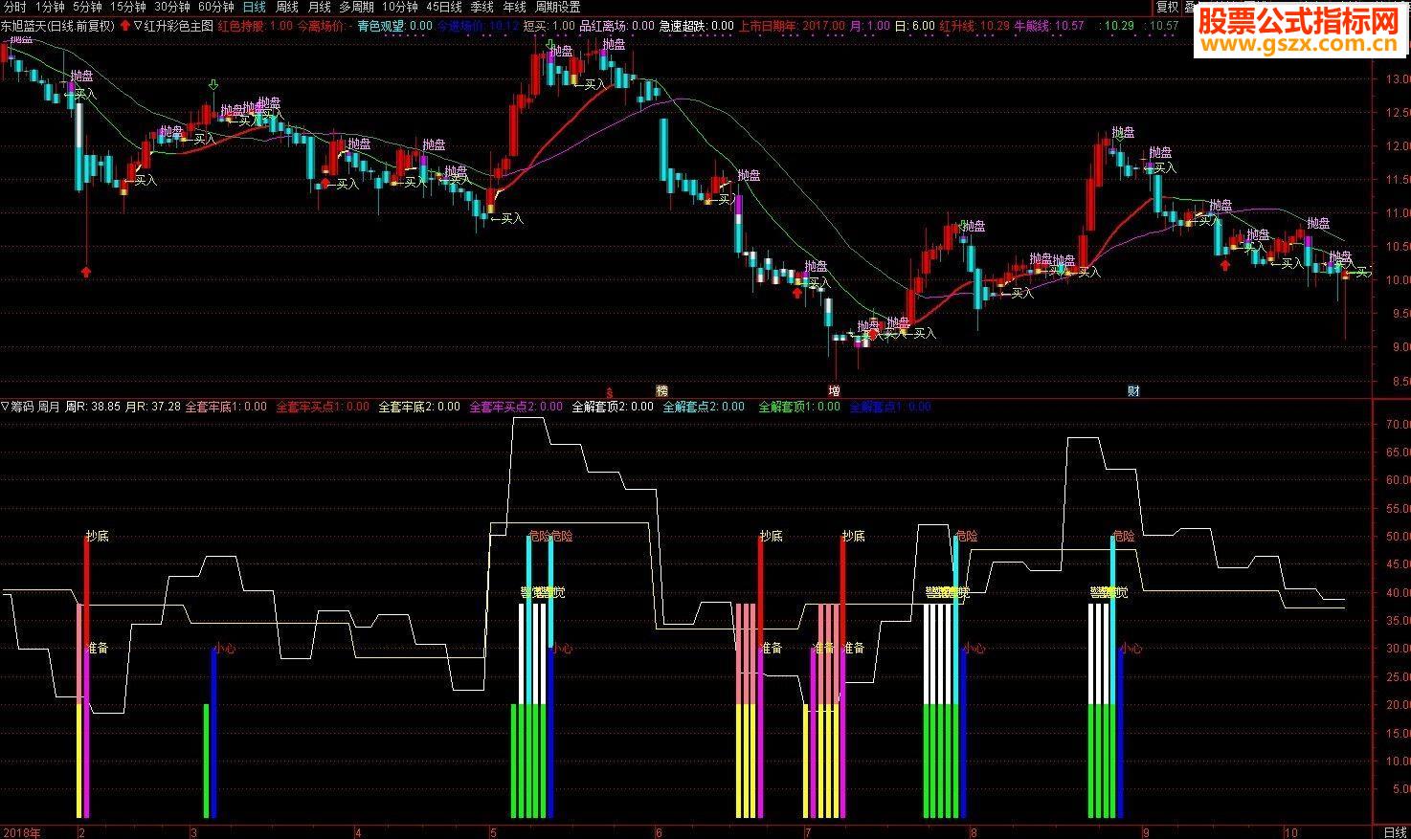Click month 8 marker on time axis

tap(973, 832)
